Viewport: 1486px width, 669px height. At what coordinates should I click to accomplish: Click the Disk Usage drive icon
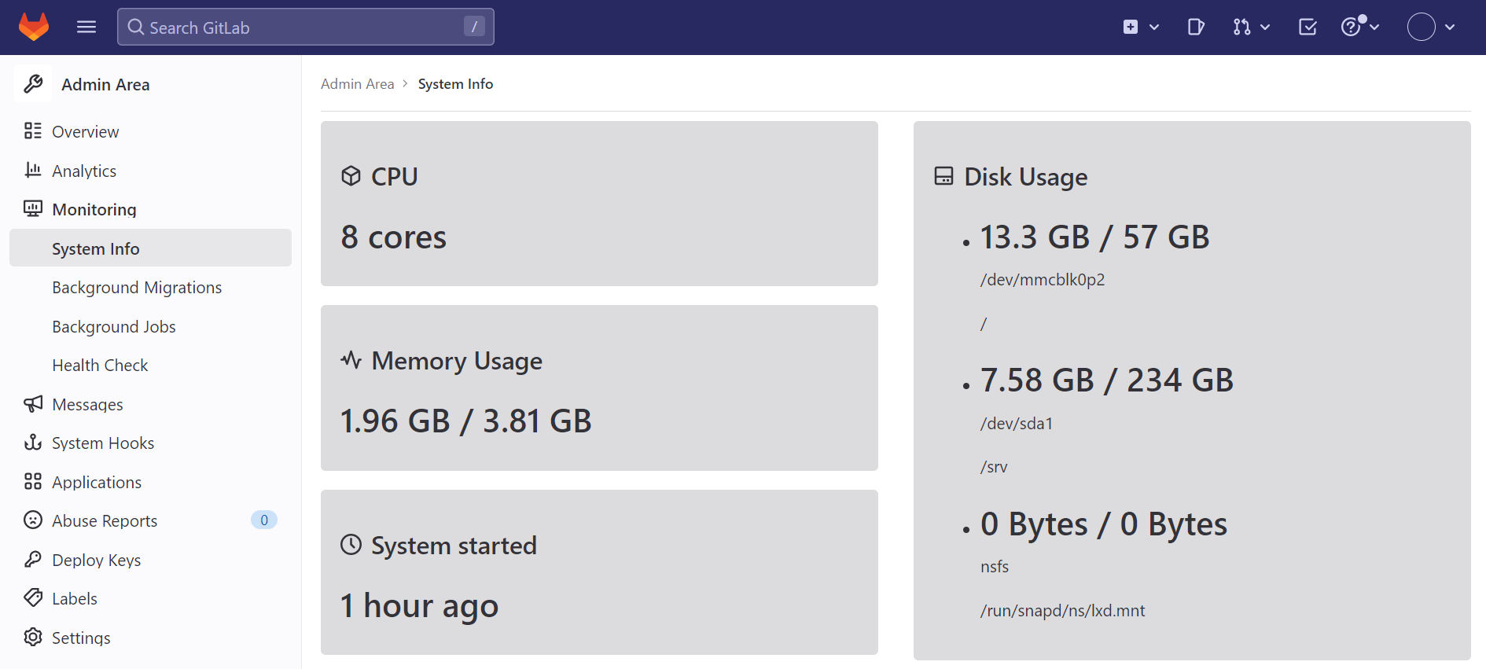click(x=943, y=175)
